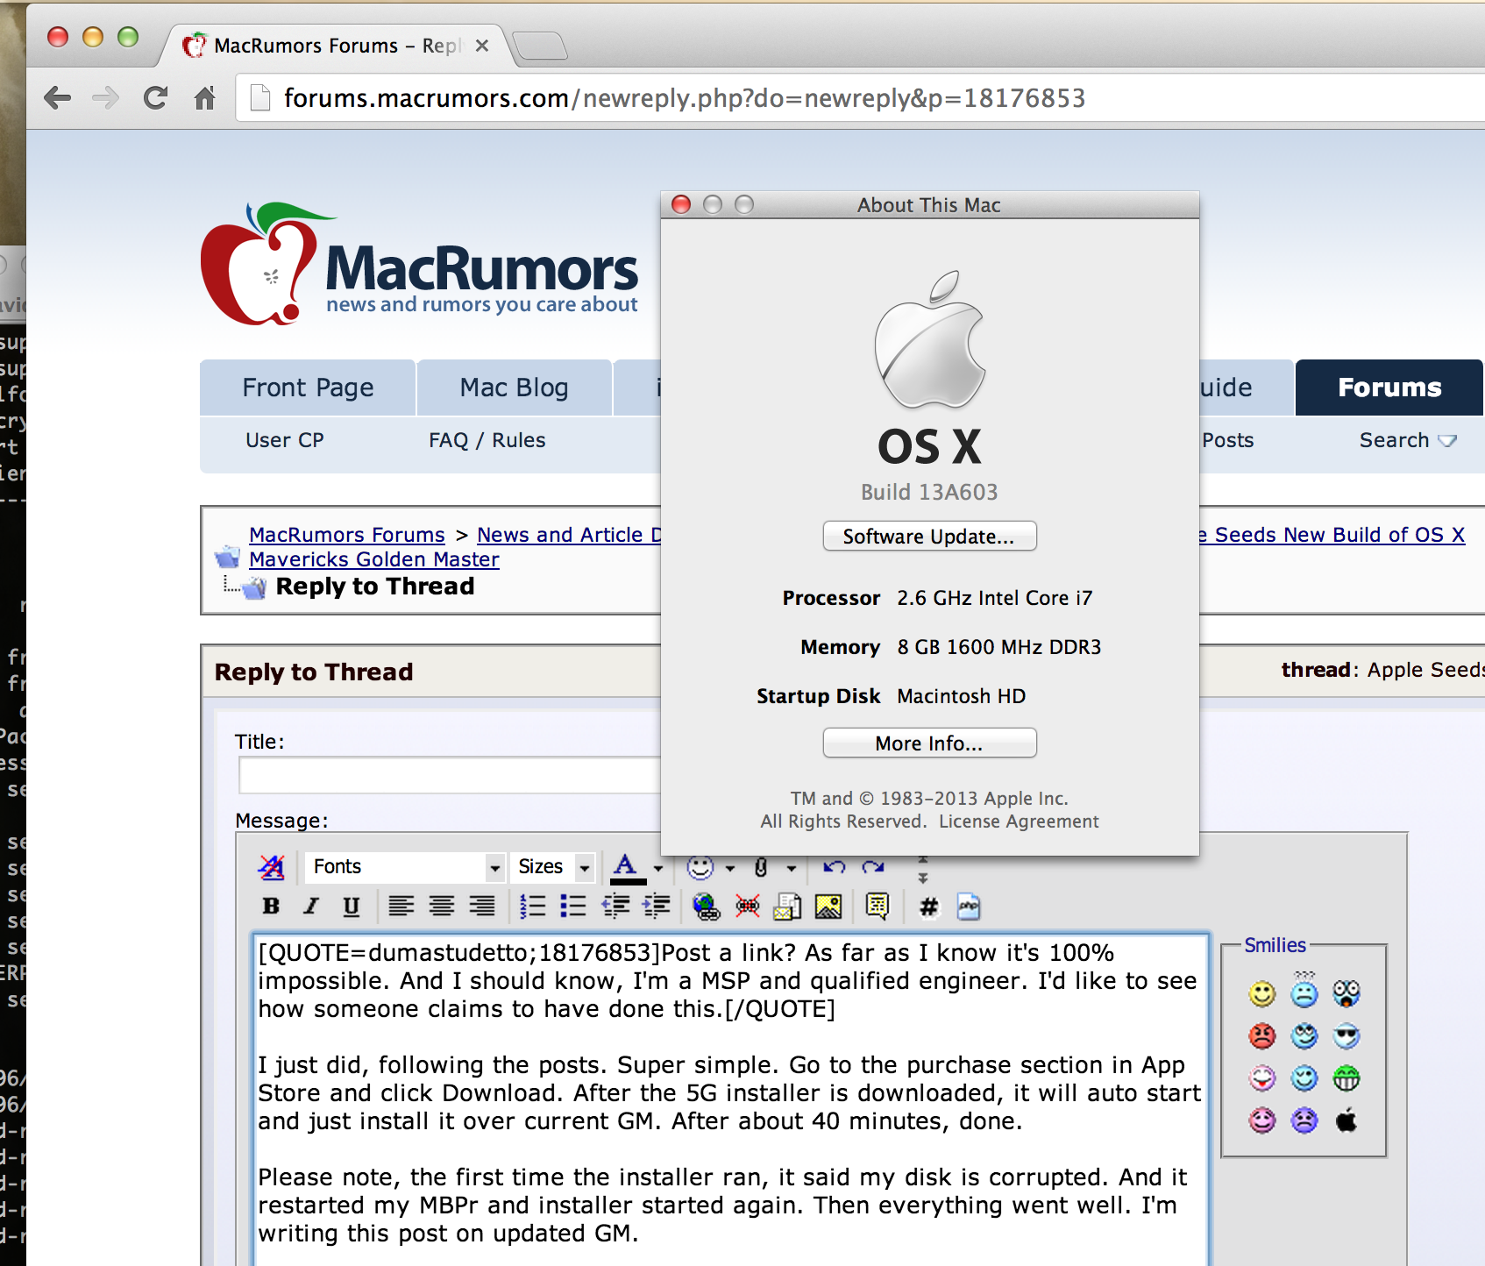This screenshot has height=1266, width=1485.
Task: Insert the purple sad smiley
Action: click(x=1304, y=1120)
